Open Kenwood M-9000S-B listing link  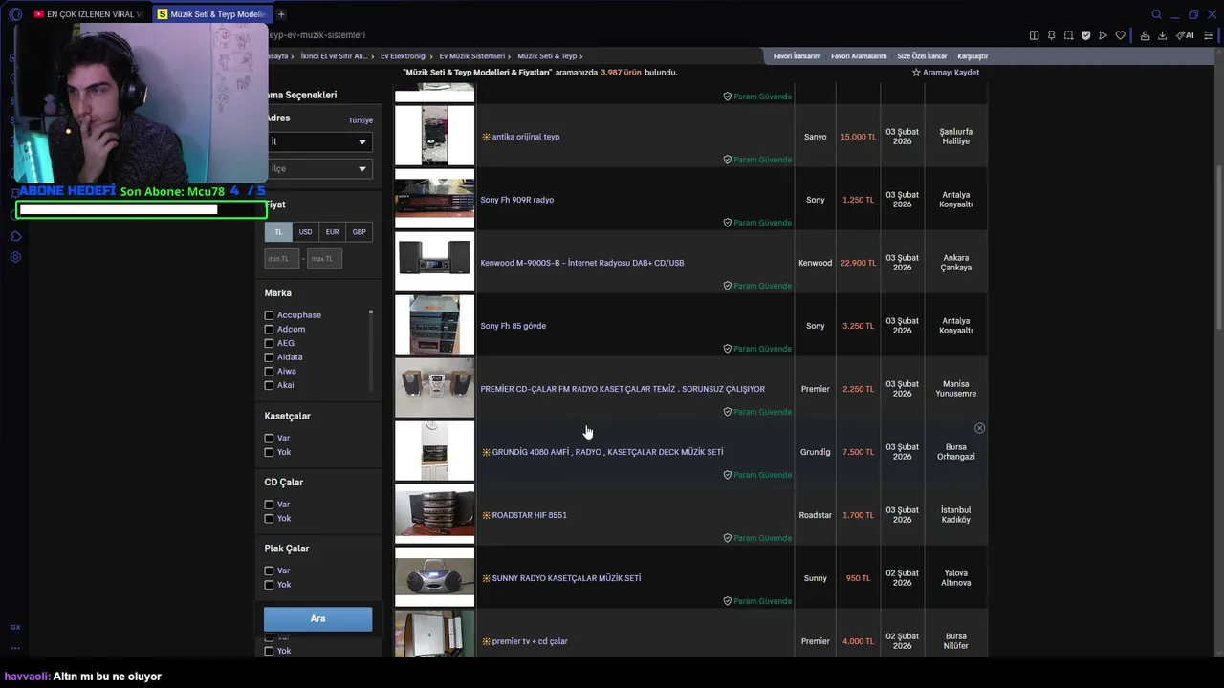tap(582, 263)
